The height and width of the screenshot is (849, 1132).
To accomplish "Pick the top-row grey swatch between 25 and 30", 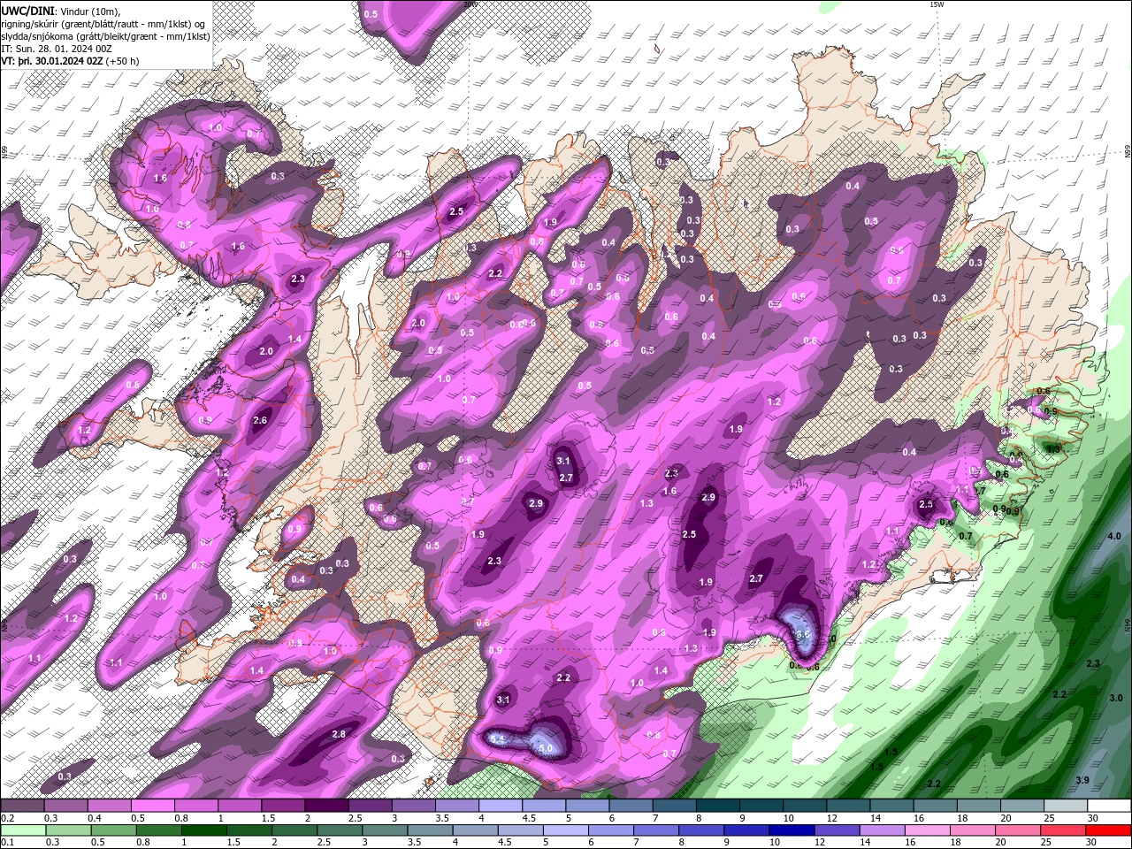I will (x=1067, y=806).
